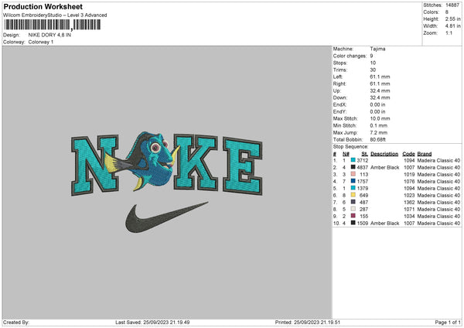The image size is (464, 328).
Task: Click 'Amber Black' in the 1509 stitch row
Action: [x=384, y=223]
